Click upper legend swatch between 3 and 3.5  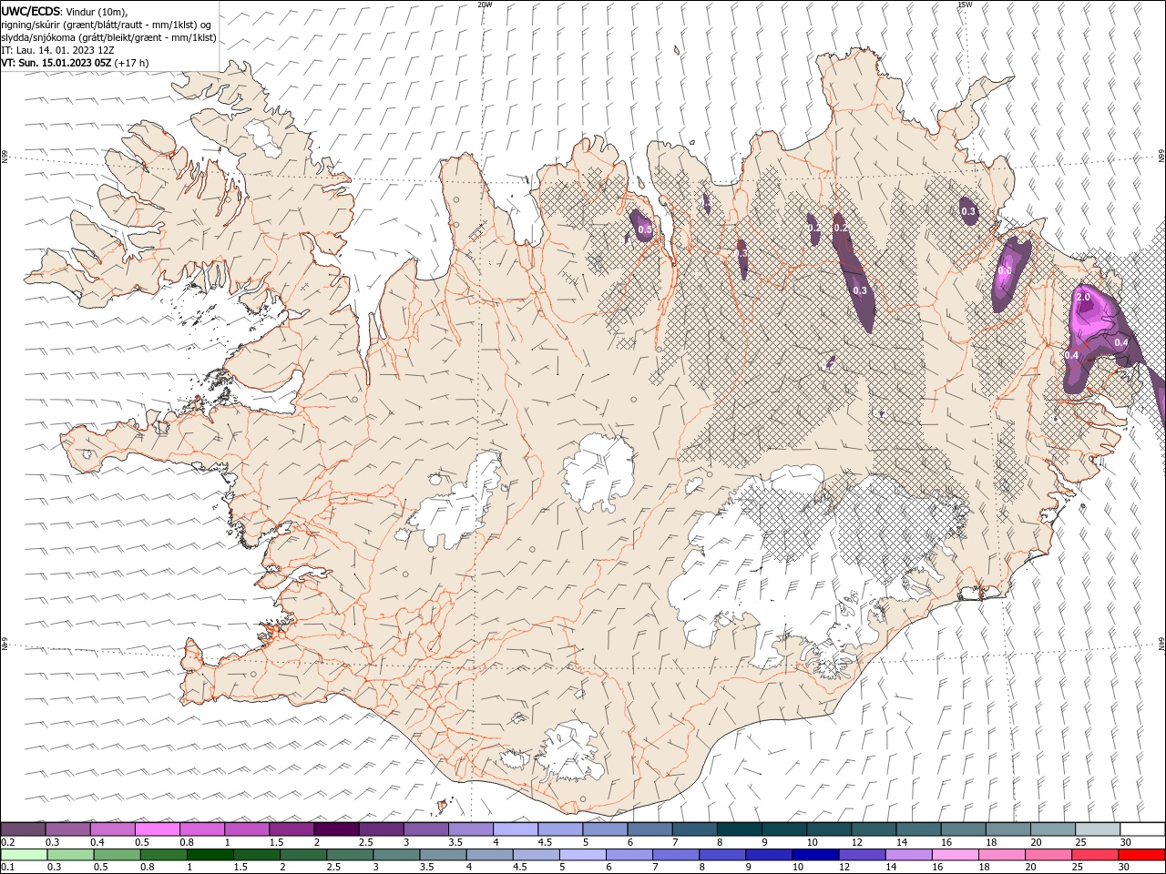pyautogui.click(x=426, y=828)
